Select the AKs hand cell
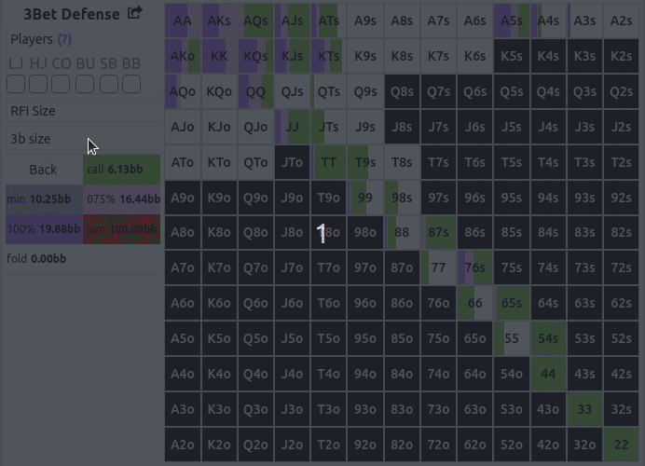Viewport: 645px width, 466px height. click(219, 21)
